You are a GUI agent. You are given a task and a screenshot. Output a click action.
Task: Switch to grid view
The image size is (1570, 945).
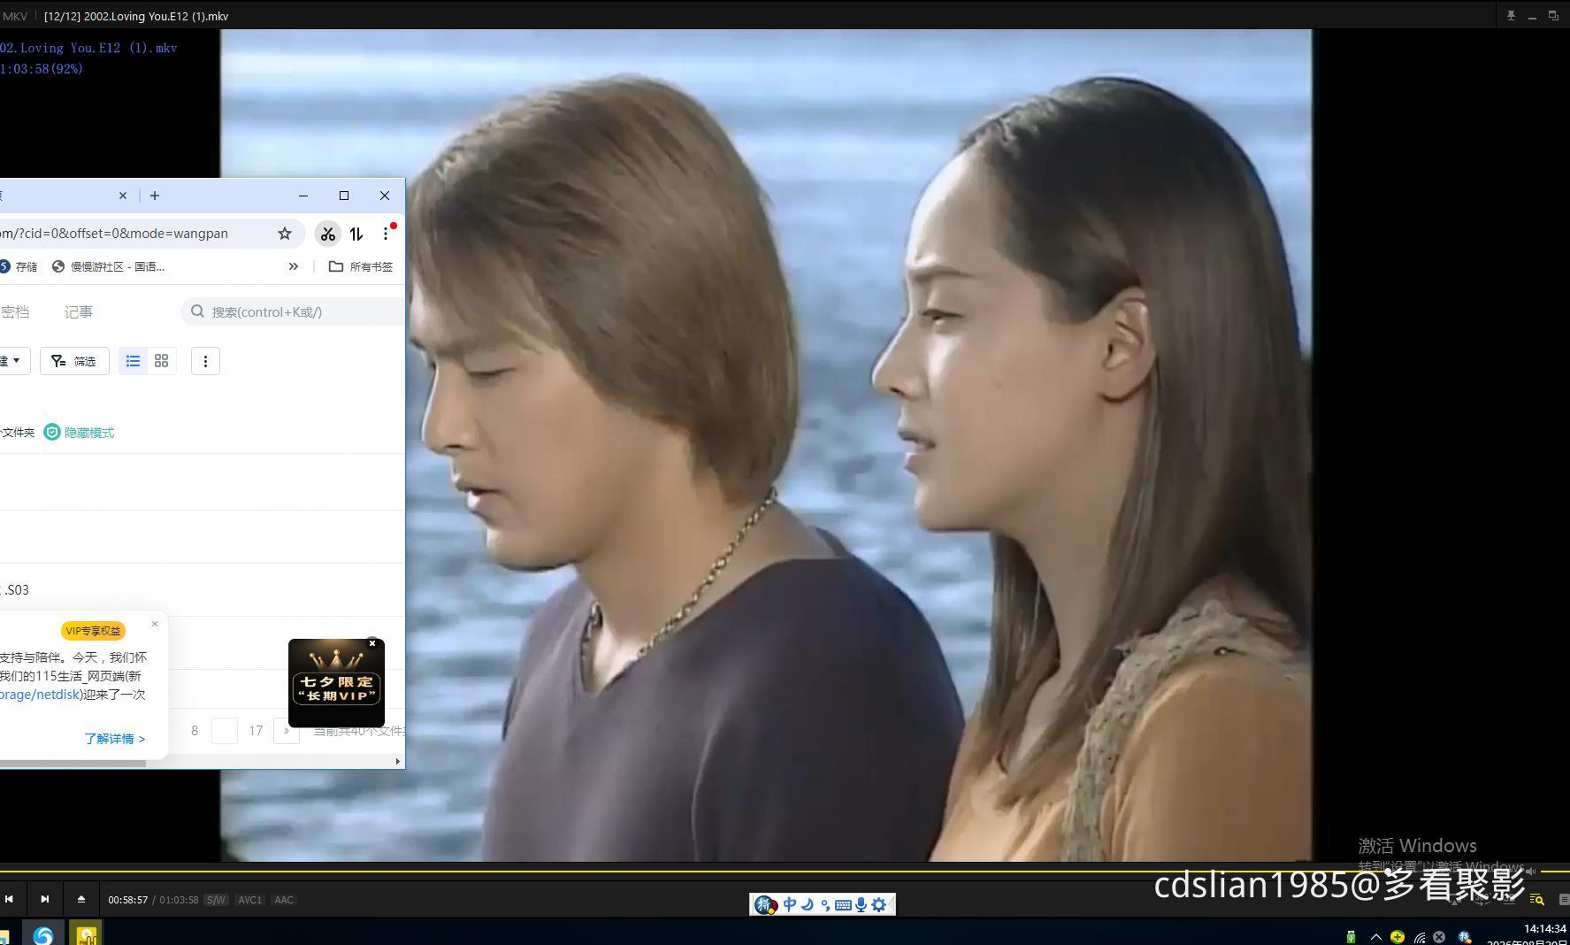161,361
